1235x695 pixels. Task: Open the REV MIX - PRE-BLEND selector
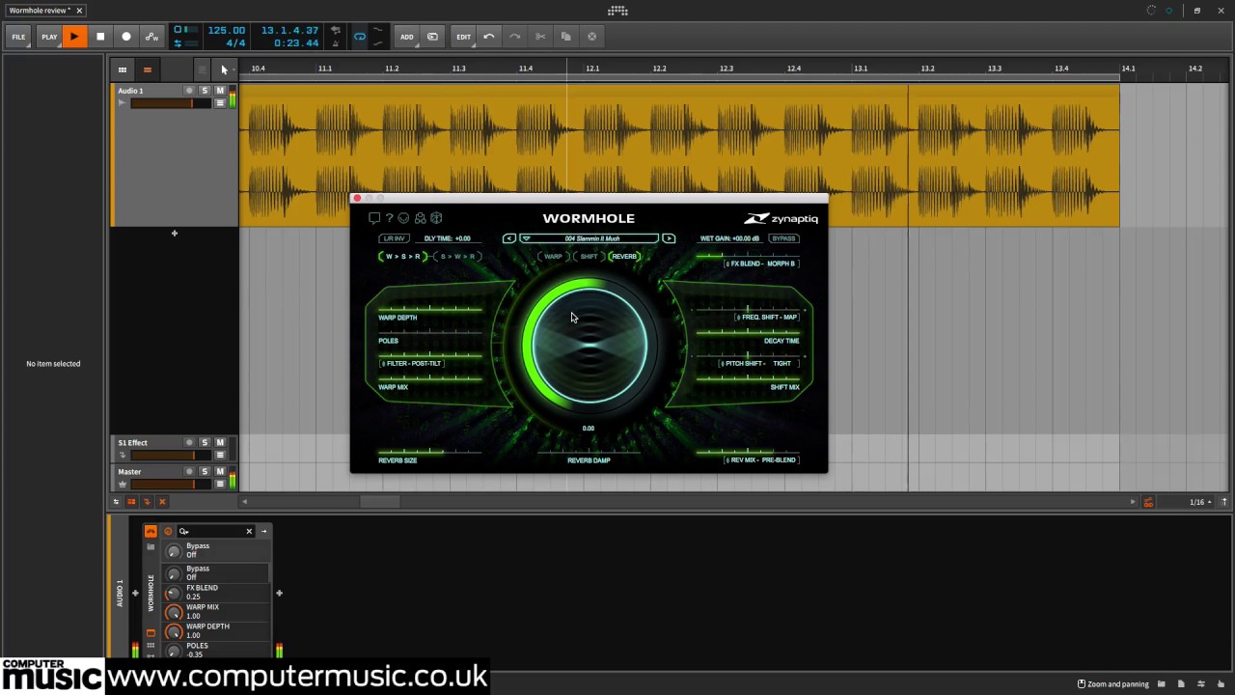762,460
